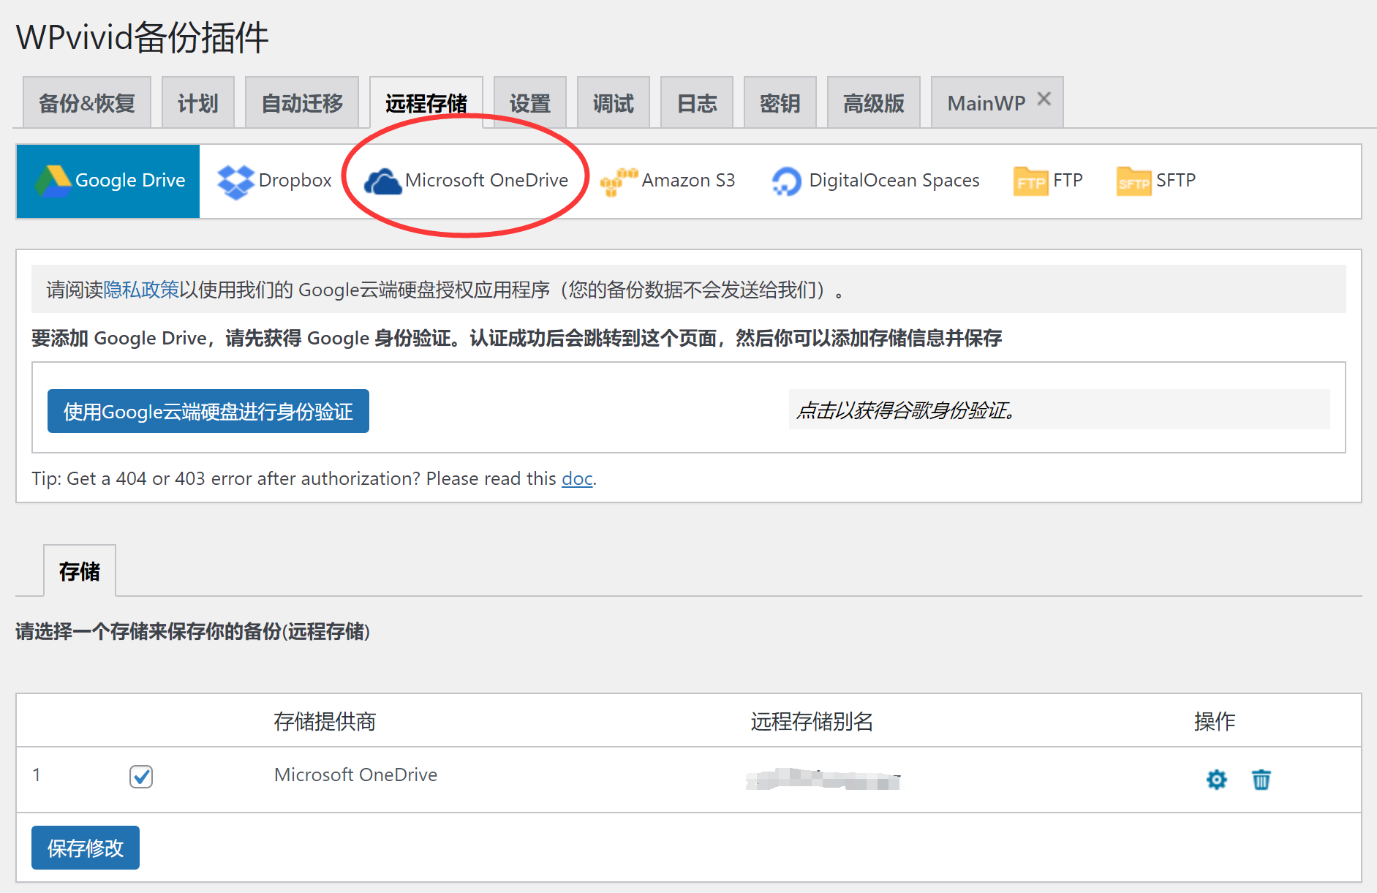Switch to the 日志 tab
This screenshot has height=893, width=1377.
(x=697, y=102)
